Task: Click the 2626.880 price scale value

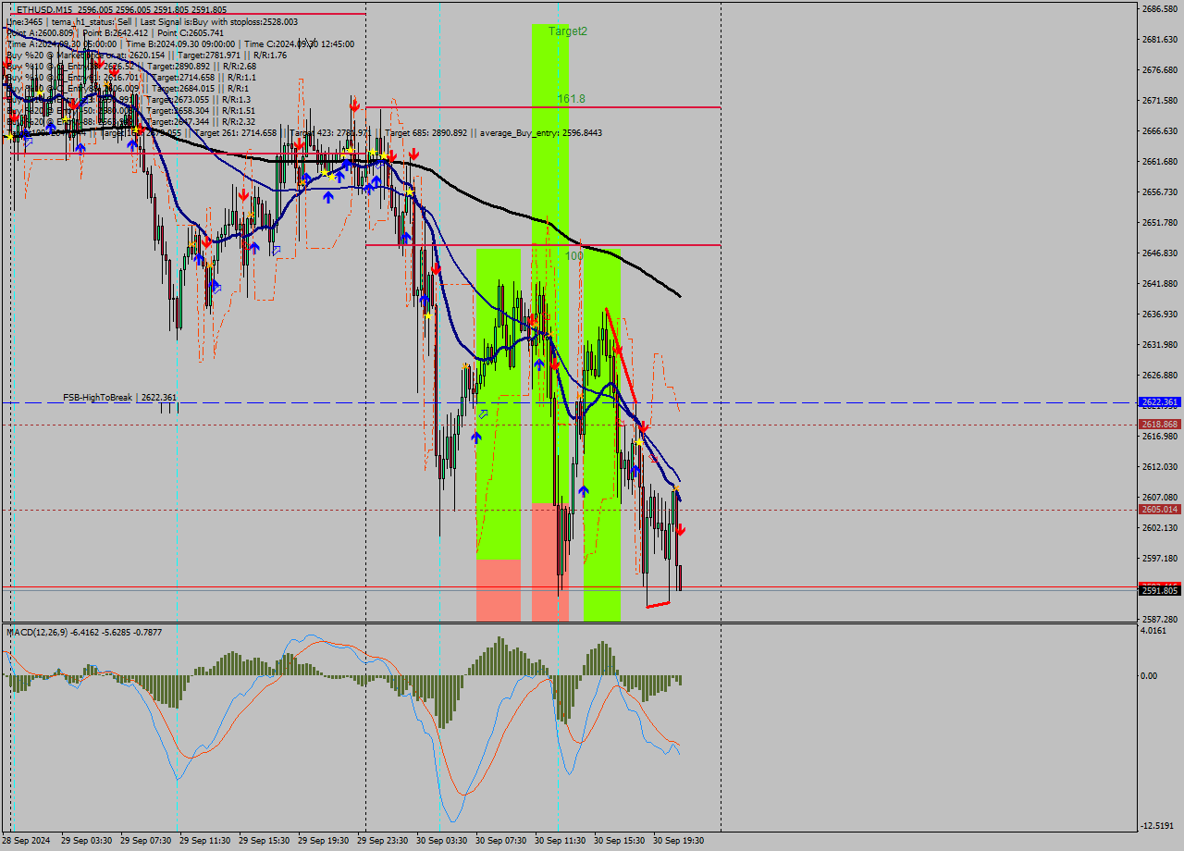Action: click(x=1160, y=376)
